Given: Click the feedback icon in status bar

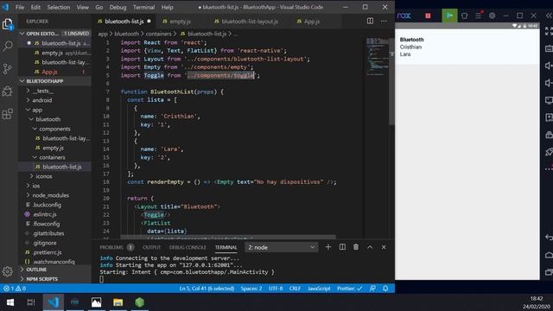Looking at the screenshot, I should 372,289.
